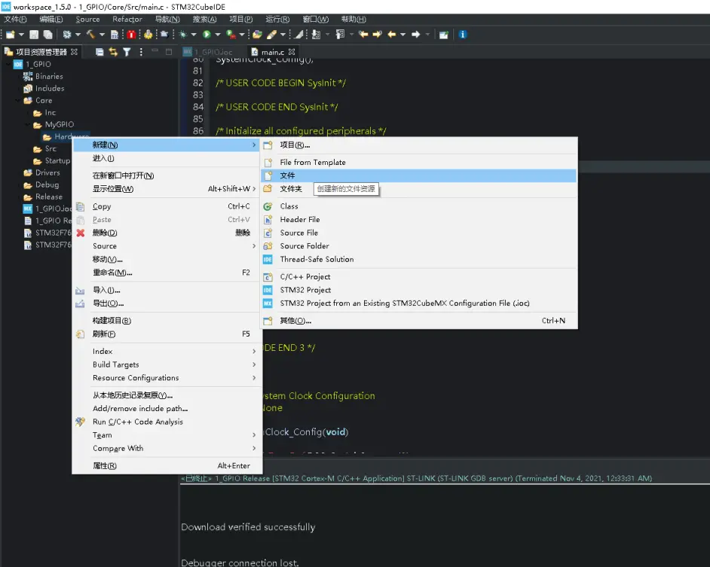Click the Debug bug icon
Screen dimensions: 710x567
(x=183, y=35)
